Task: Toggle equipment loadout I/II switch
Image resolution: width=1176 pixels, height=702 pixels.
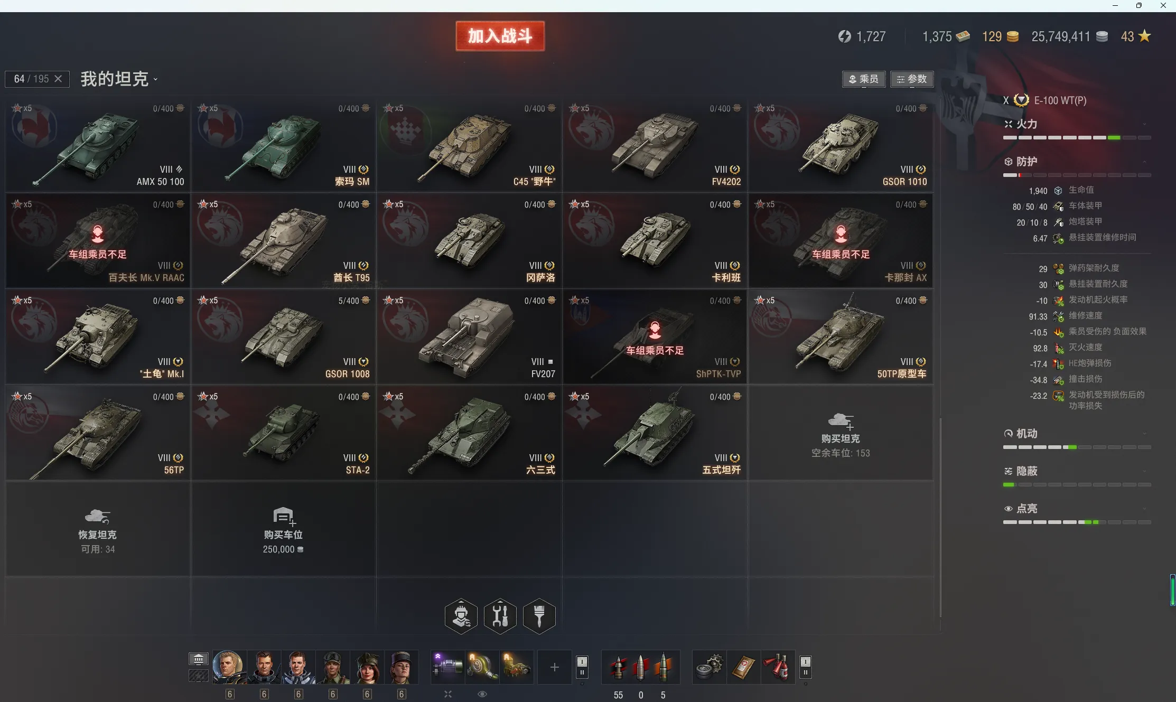Action: tap(582, 667)
